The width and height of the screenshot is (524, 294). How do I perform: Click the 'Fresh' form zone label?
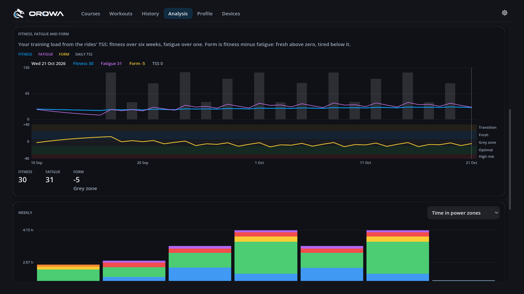pos(483,135)
